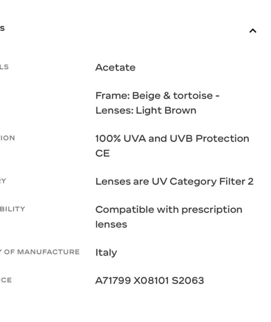
Task: Click the Italy manufacture value
Action: [106, 253]
